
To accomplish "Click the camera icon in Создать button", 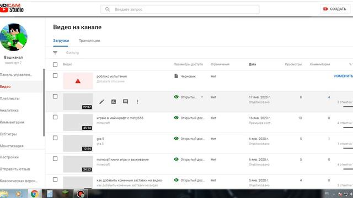I will coord(325,9).
